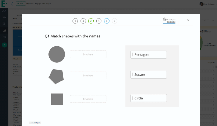The image size is (217, 126).
Task: Open the alarm clock sidebar icon
Action: pos(4,24)
